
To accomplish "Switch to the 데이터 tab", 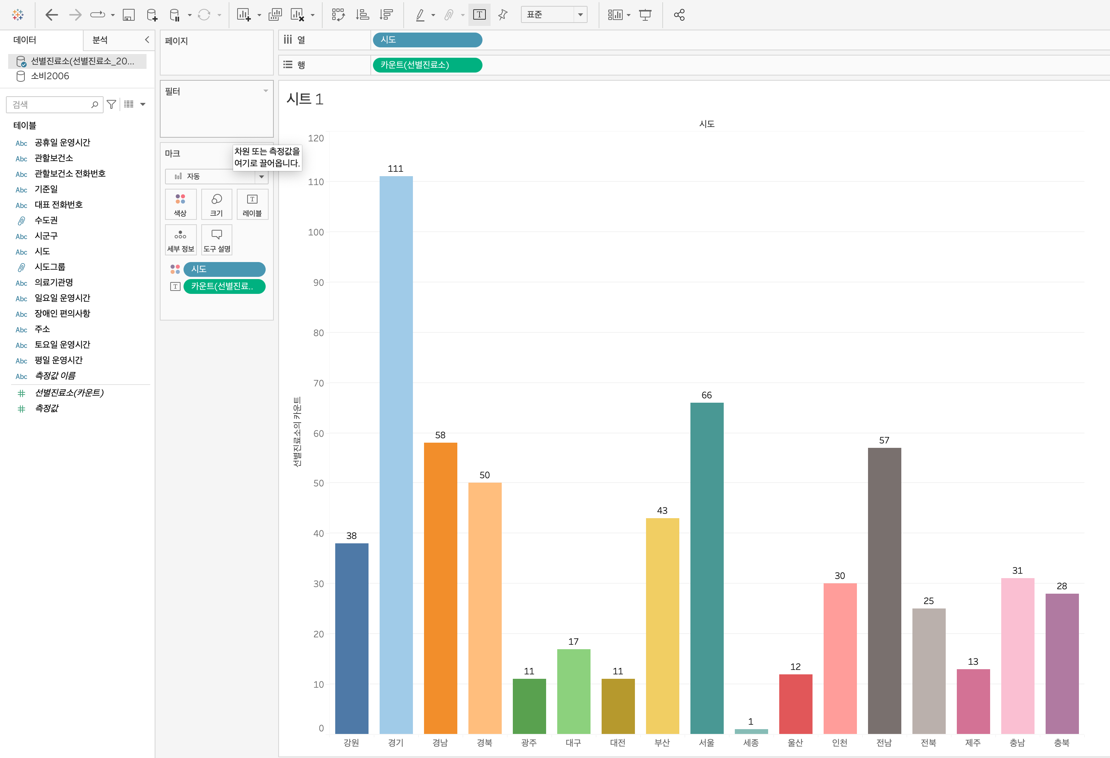I will pyautogui.click(x=25, y=40).
